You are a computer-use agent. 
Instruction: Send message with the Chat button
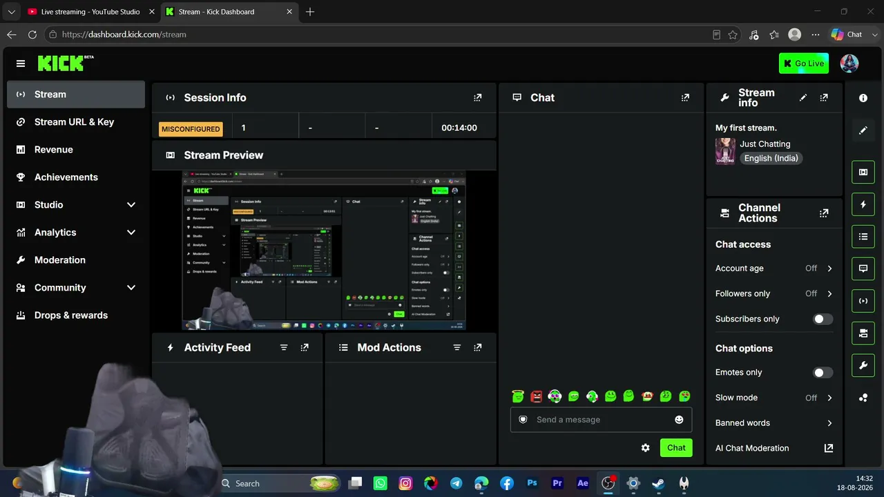[x=676, y=448]
